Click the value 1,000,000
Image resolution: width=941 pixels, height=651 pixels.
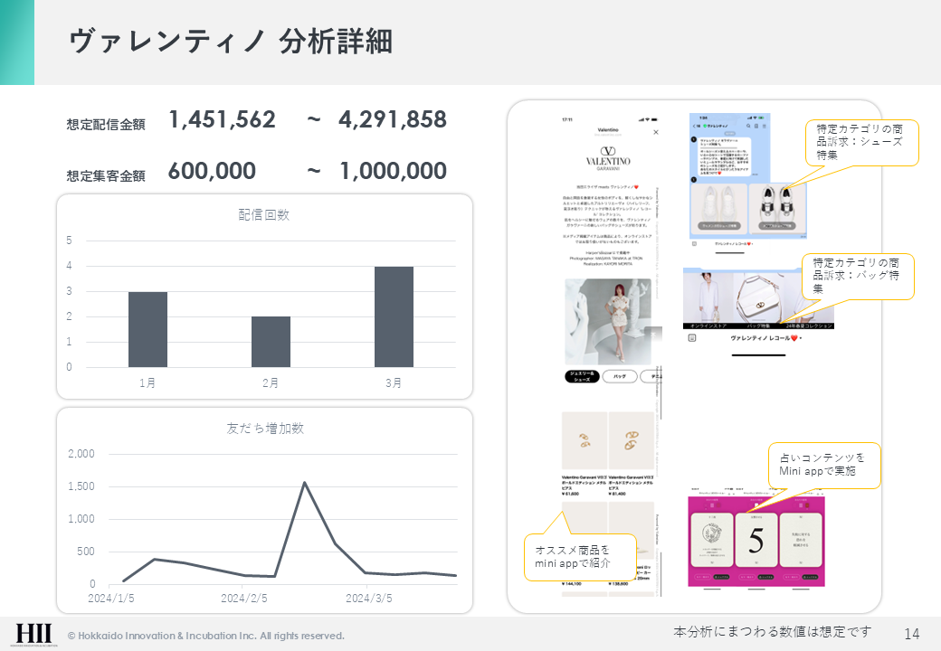(x=393, y=172)
